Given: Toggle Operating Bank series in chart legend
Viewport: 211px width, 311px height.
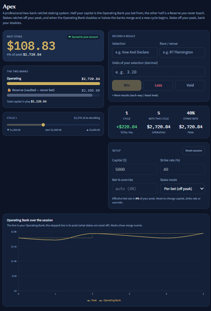Looking at the screenshot, I should tap(110, 300).
